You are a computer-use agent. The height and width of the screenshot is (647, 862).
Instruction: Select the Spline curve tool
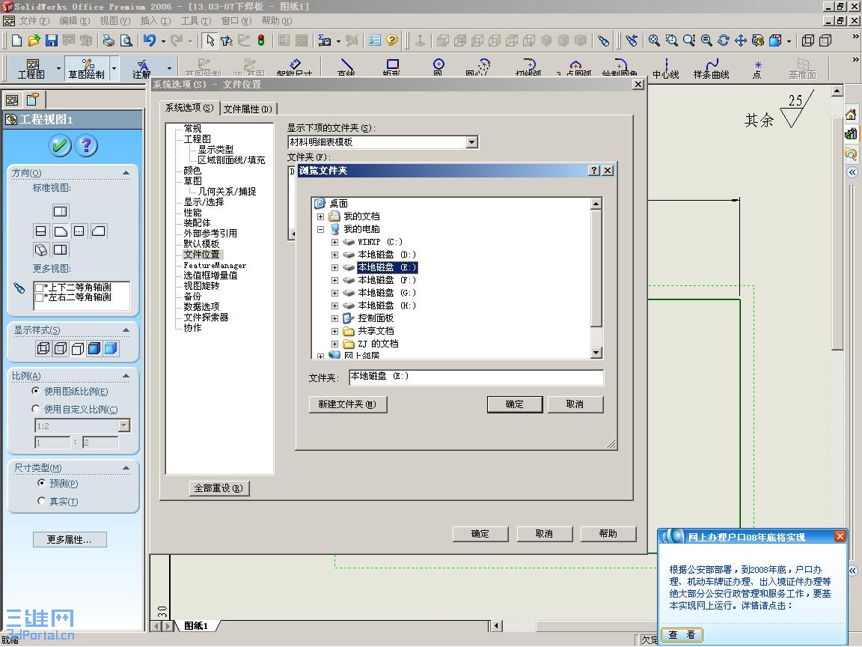(x=712, y=68)
